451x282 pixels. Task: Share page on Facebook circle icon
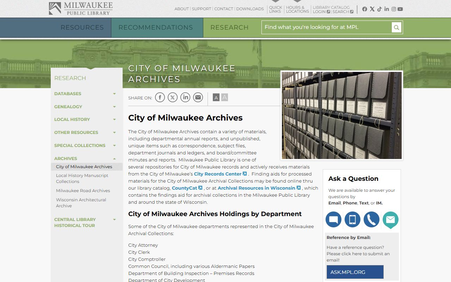pyautogui.click(x=160, y=97)
